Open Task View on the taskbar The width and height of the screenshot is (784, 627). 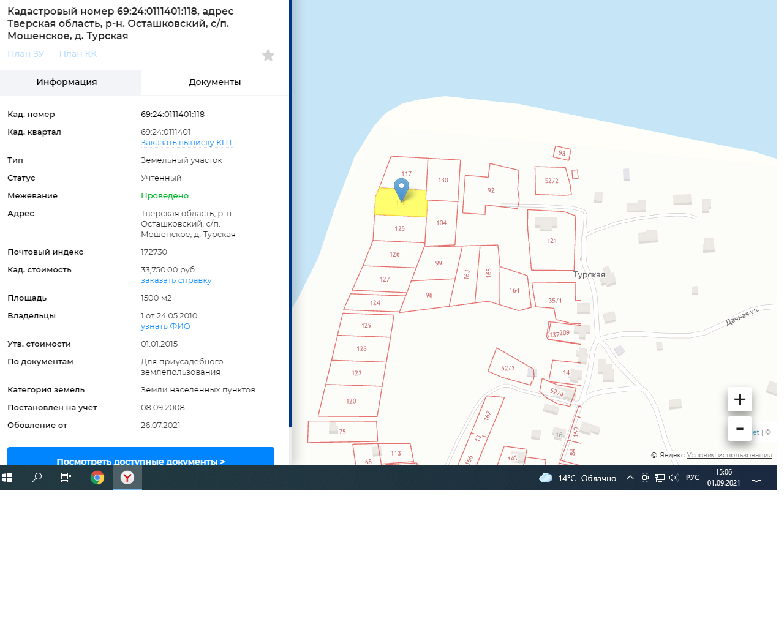66,478
